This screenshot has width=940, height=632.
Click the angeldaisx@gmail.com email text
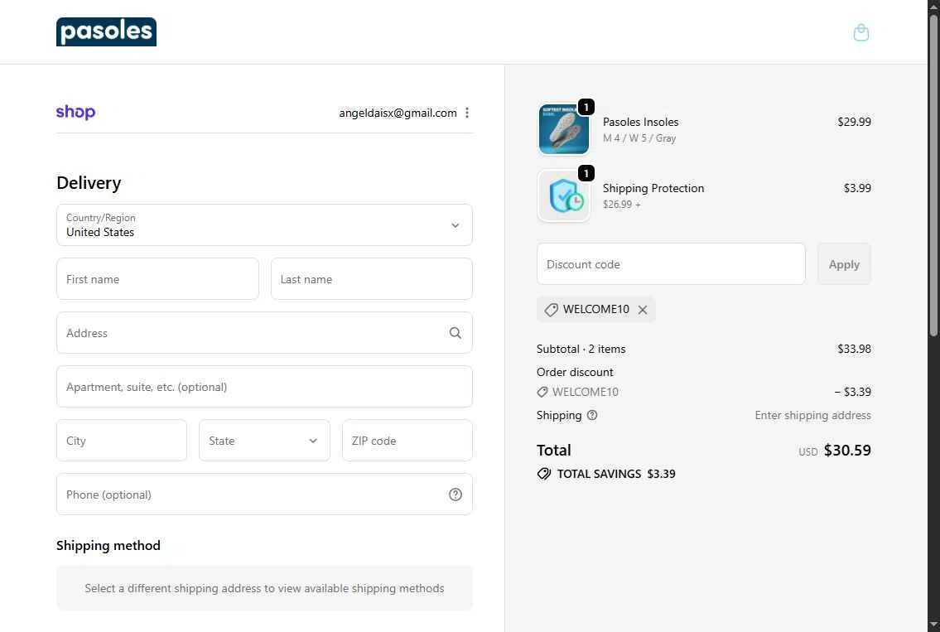[398, 113]
